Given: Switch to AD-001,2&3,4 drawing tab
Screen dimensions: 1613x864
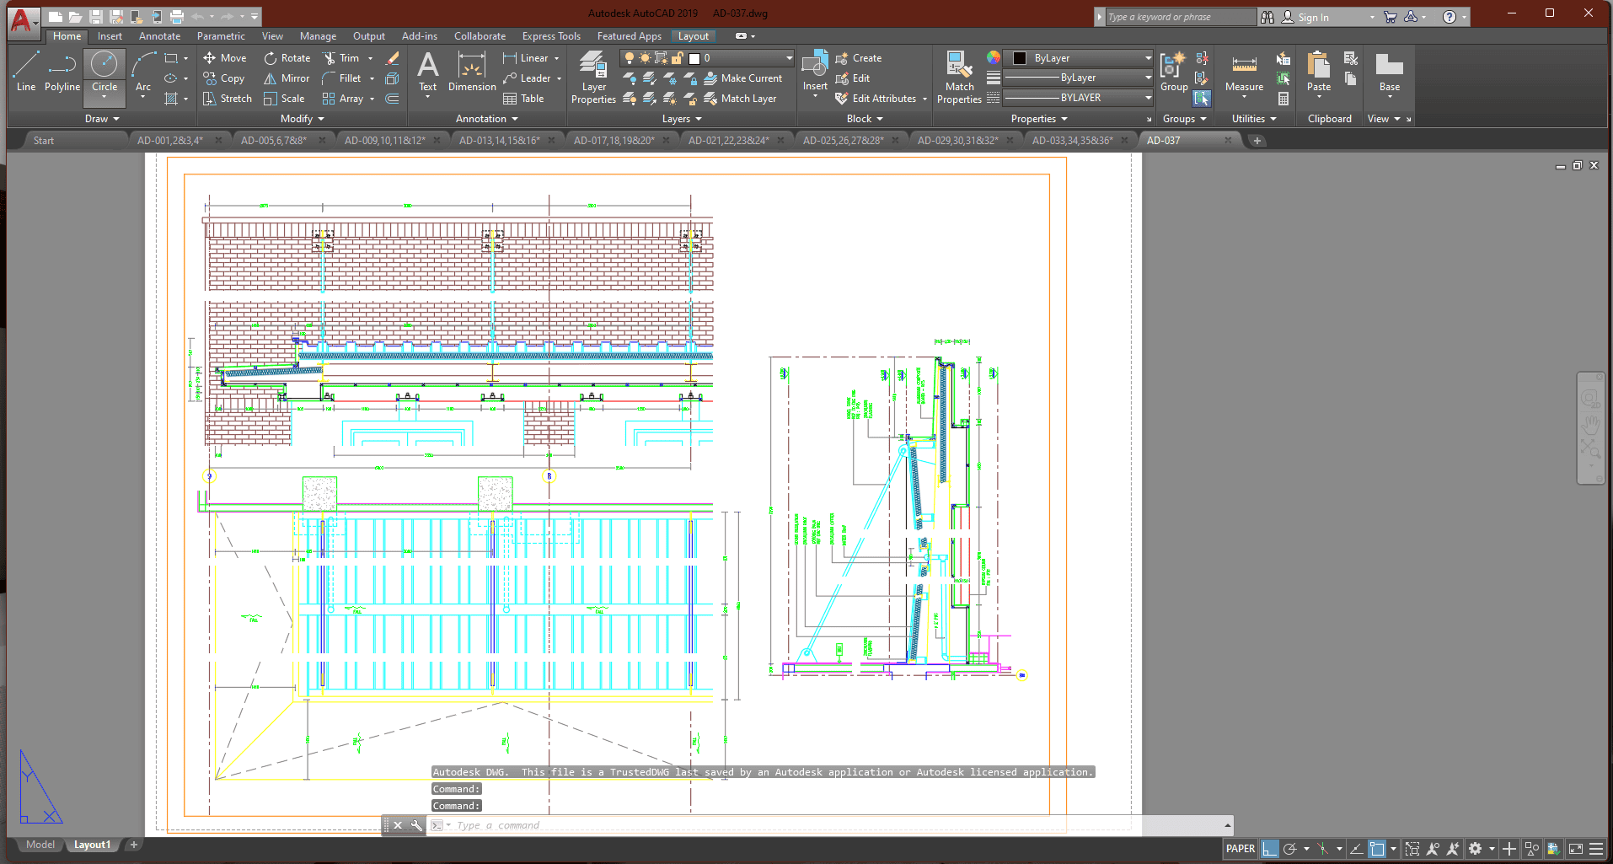Looking at the screenshot, I should click(x=170, y=141).
